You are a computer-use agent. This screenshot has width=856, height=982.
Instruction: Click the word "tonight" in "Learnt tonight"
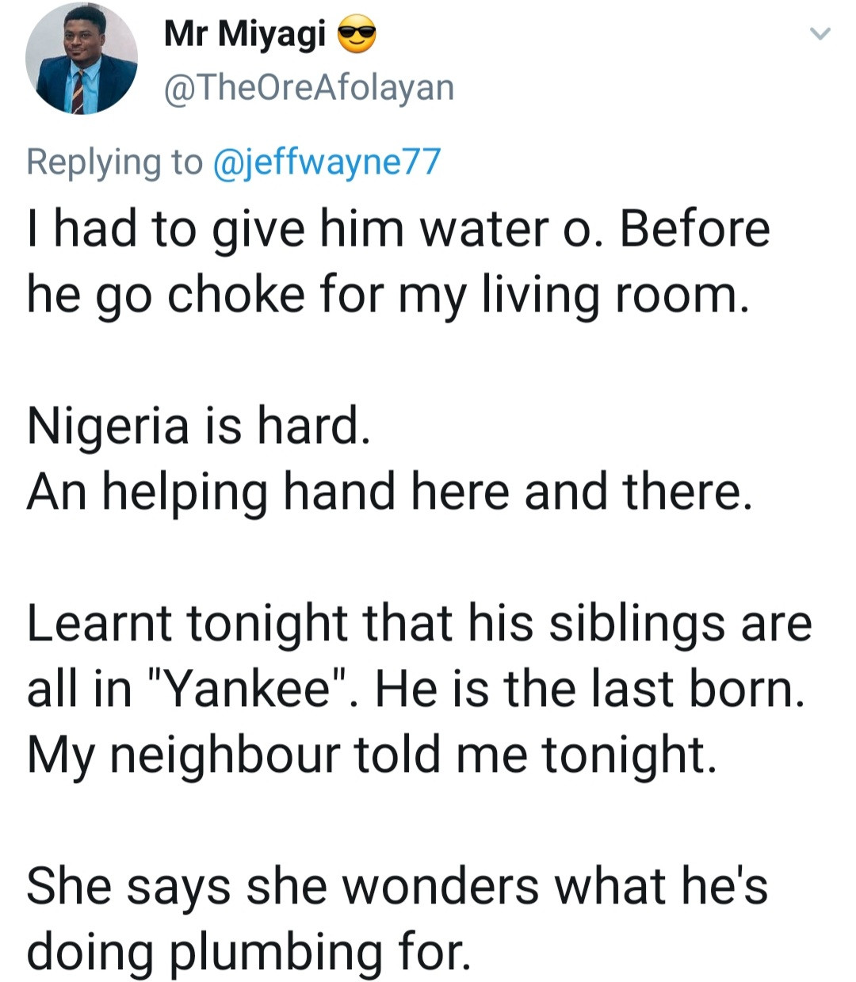tap(267, 623)
